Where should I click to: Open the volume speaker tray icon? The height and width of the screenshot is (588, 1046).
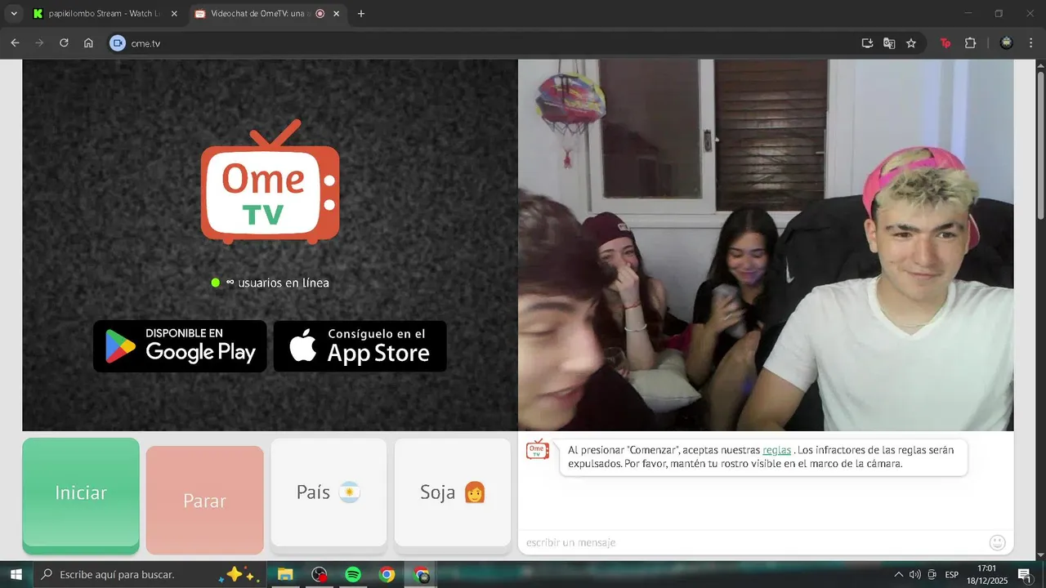point(915,575)
